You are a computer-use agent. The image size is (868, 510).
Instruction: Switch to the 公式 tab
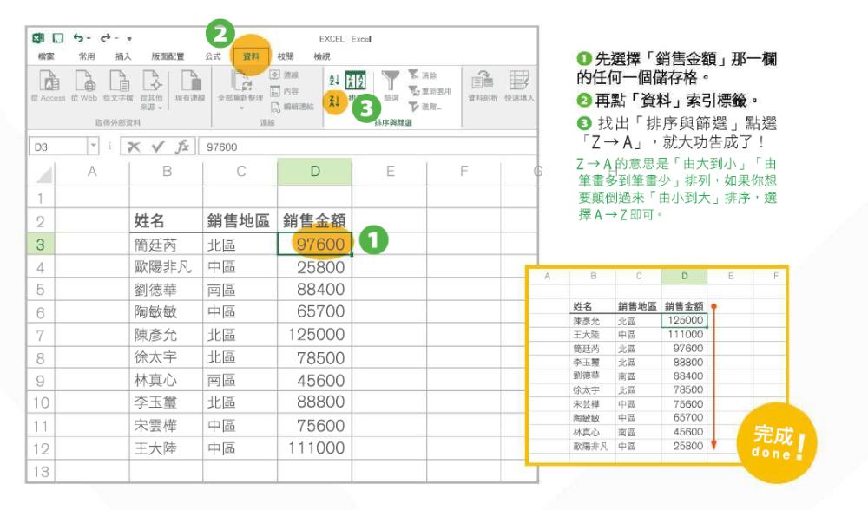pyautogui.click(x=213, y=56)
